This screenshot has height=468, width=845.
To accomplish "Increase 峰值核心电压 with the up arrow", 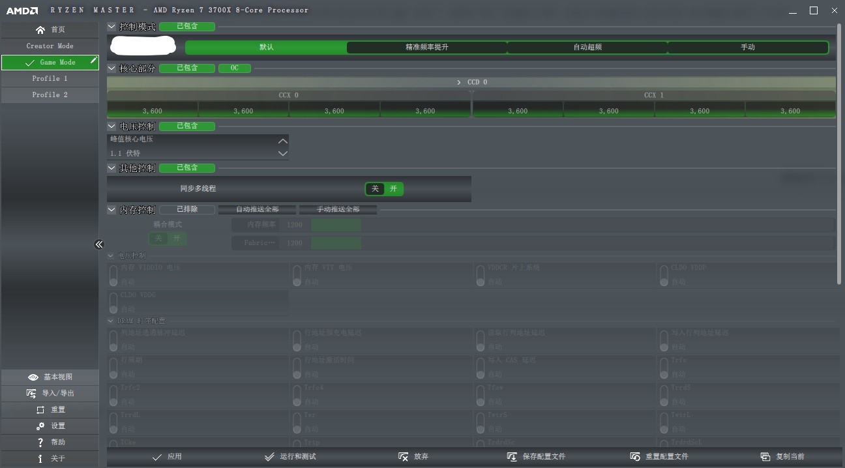I will (x=282, y=141).
